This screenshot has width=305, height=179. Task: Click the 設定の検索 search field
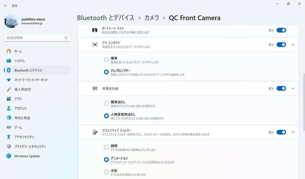(37, 38)
